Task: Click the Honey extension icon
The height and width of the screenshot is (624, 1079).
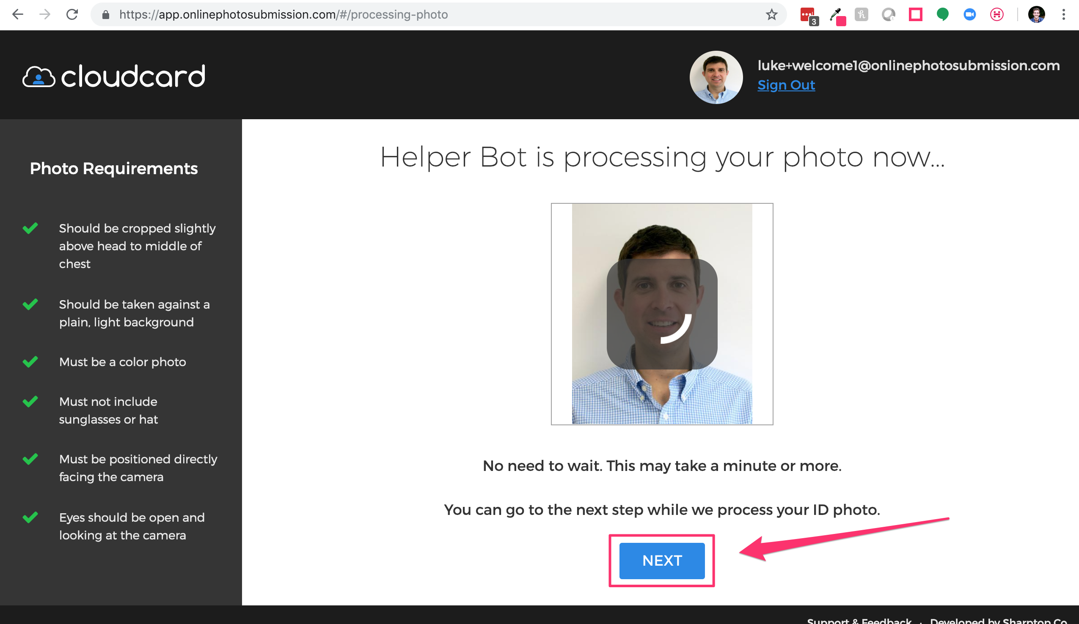Action: tap(861, 15)
